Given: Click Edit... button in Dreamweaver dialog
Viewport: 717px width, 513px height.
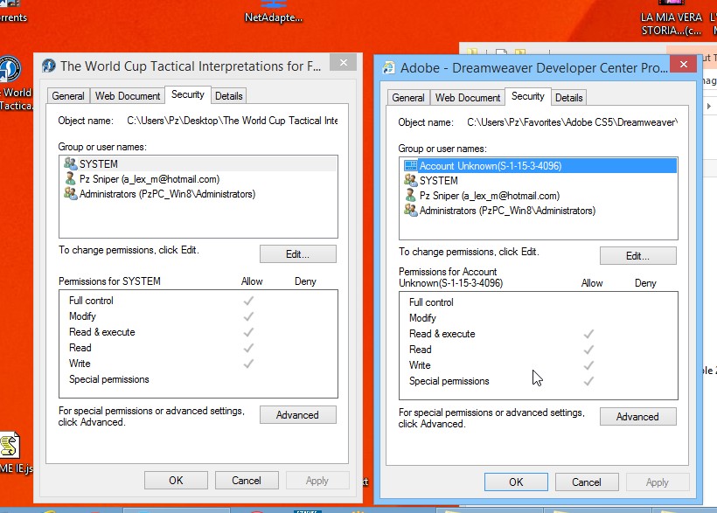Looking at the screenshot, I should point(638,256).
